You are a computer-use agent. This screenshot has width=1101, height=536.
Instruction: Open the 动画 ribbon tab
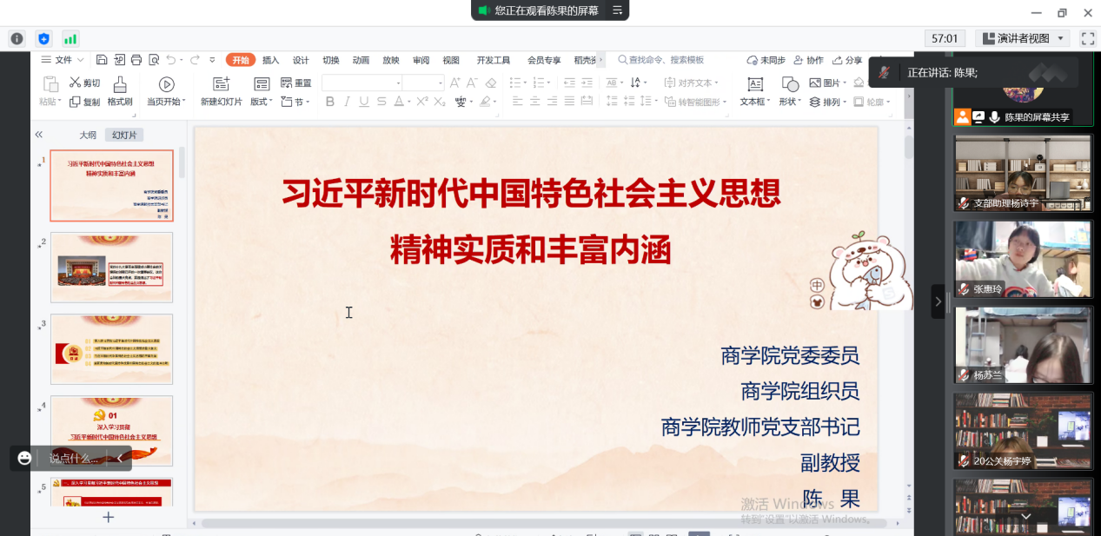point(361,60)
